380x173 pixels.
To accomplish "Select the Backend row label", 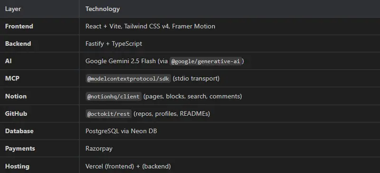I will click(18, 44).
